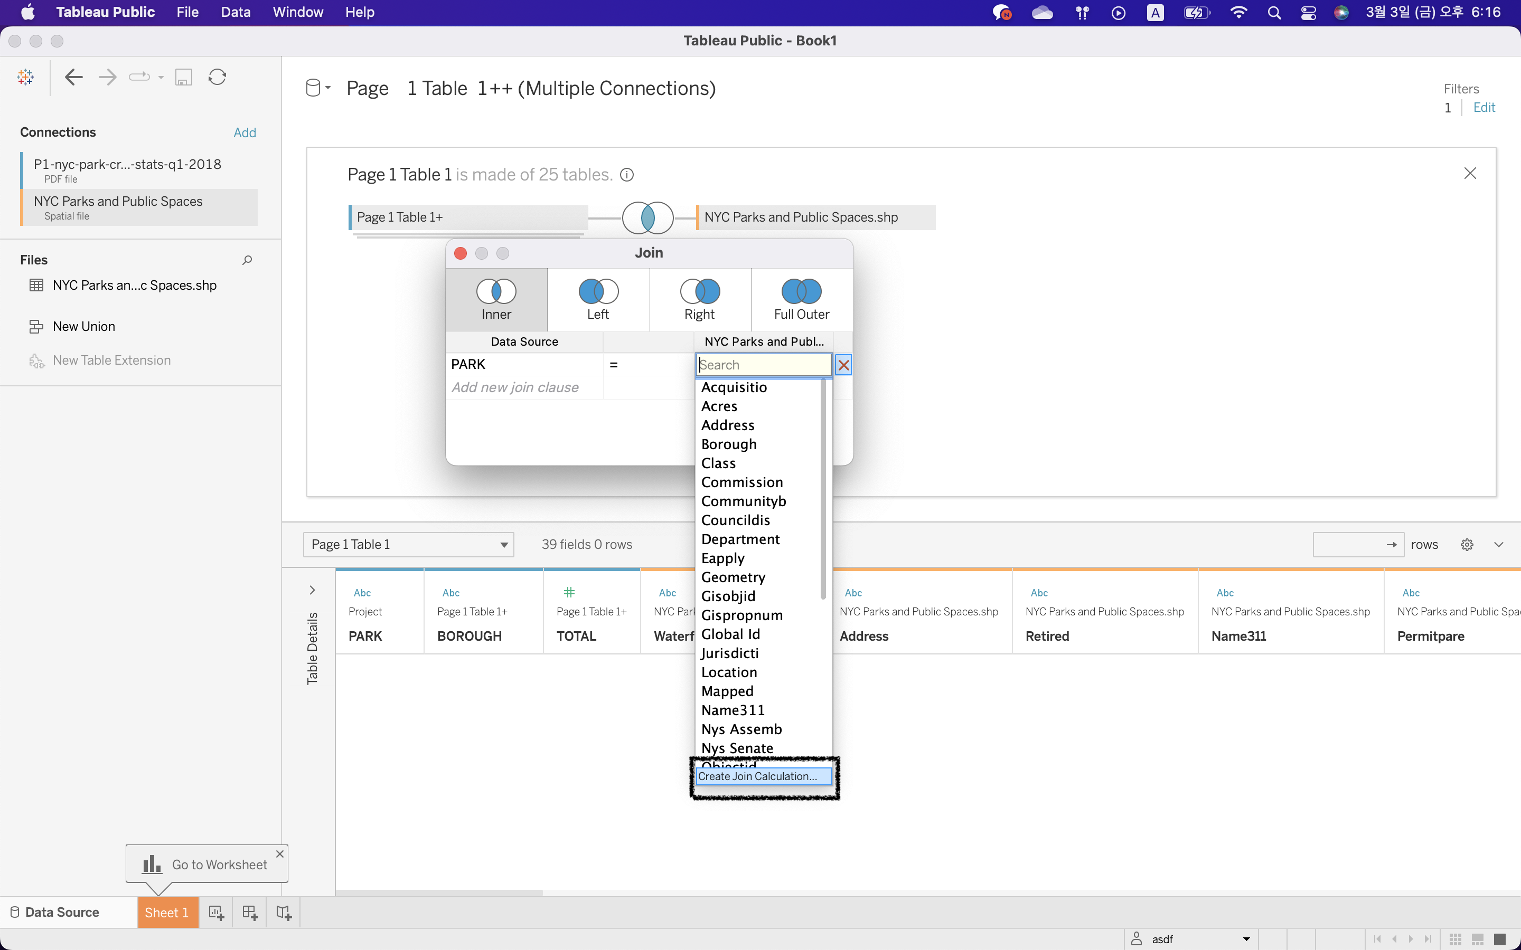Screen dimensions: 1521x950
Task: Click NYC Parks and Public Spaces.shp canvas table
Action: 816,217
